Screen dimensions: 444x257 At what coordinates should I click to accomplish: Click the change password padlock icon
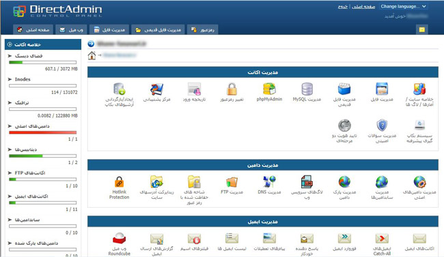232,89
